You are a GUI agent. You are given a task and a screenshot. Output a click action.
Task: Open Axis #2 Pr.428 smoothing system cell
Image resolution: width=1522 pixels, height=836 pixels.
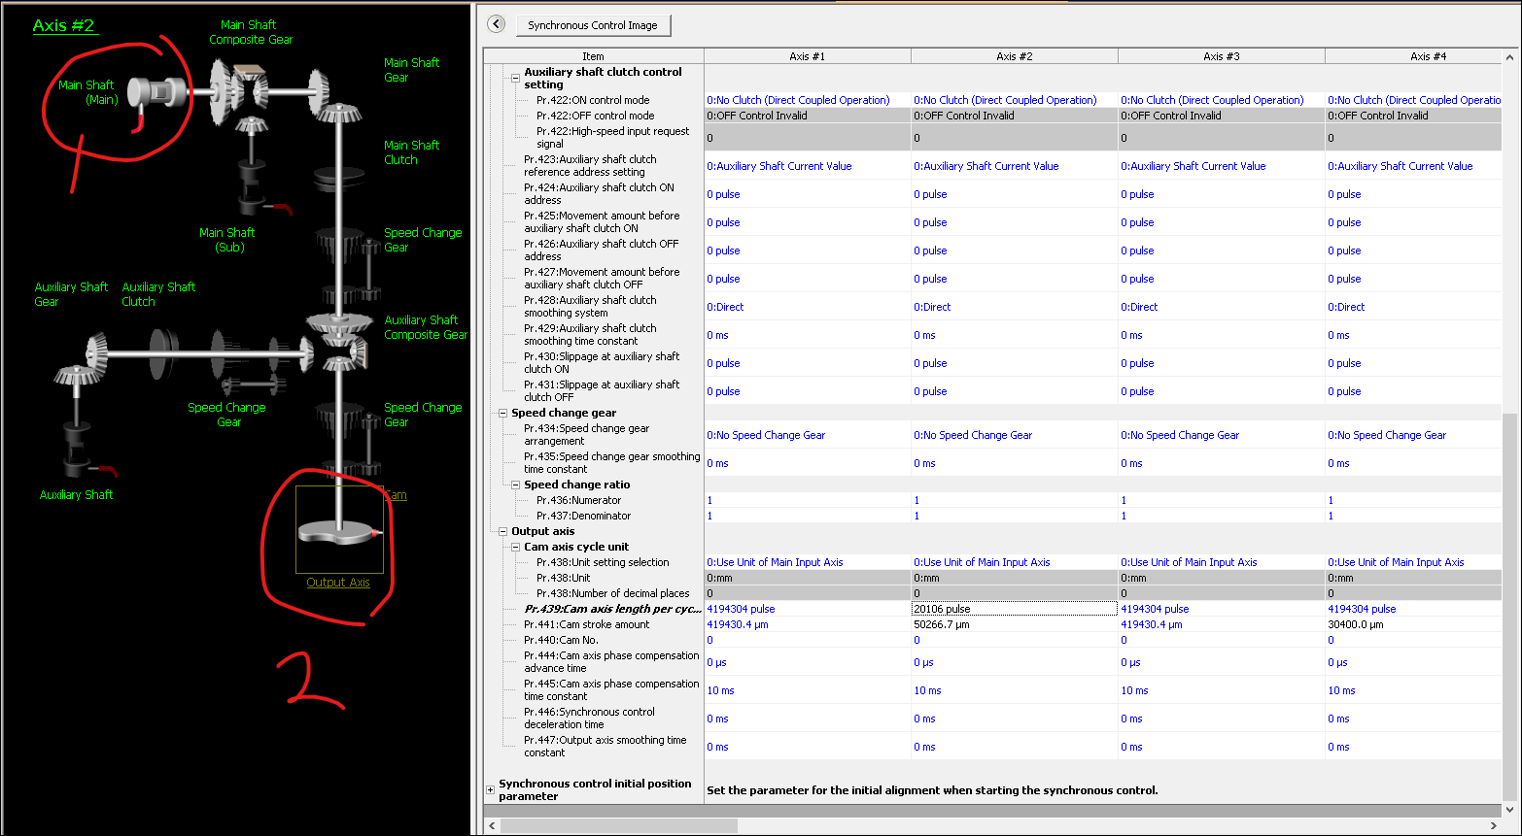[x=1015, y=307]
